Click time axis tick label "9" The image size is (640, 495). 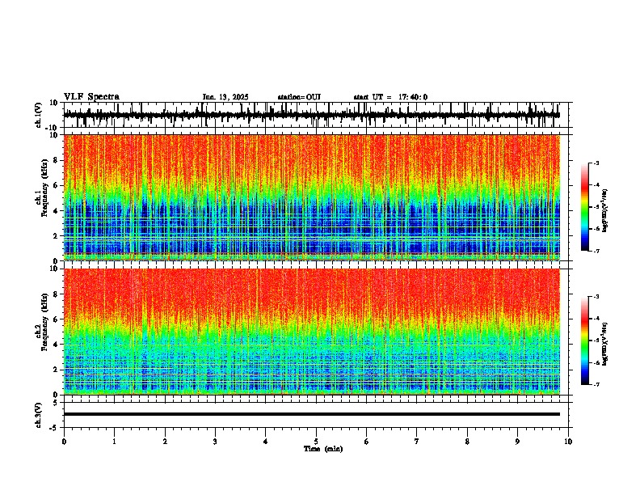coord(517,442)
